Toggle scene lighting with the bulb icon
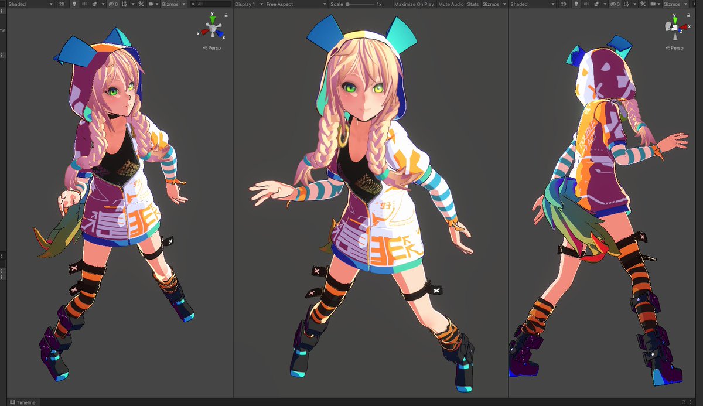Image resolution: width=703 pixels, height=406 pixels. click(x=74, y=4)
